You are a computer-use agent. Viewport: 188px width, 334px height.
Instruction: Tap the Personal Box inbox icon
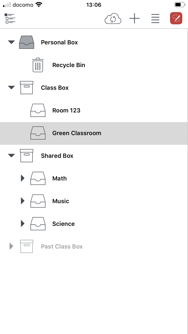(x=26, y=42)
